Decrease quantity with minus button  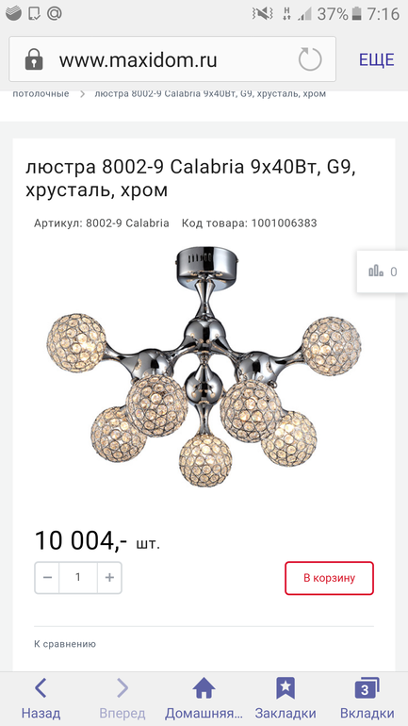click(x=47, y=577)
